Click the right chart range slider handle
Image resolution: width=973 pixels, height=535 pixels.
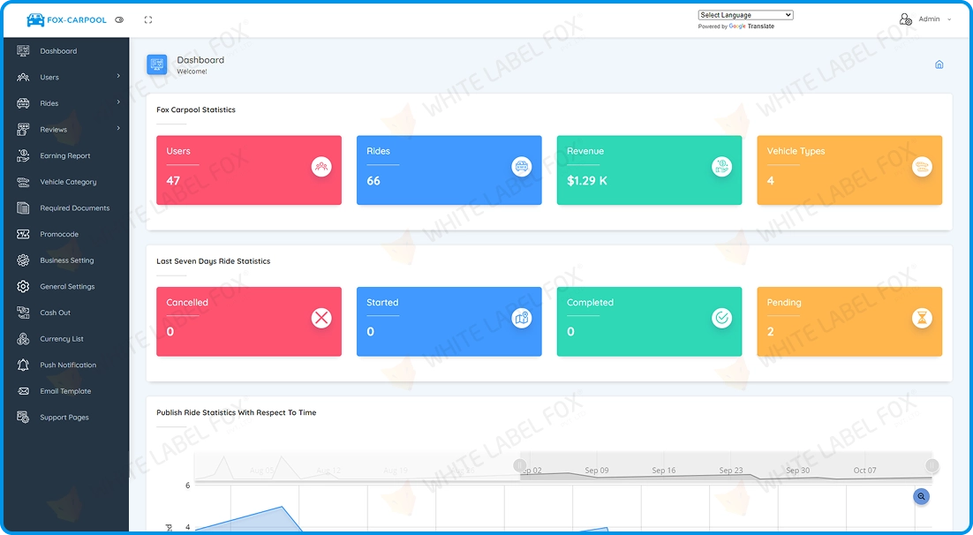click(932, 465)
